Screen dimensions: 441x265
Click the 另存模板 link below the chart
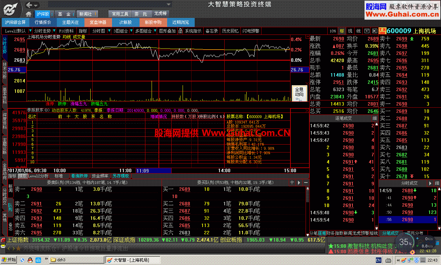point(121,176)
